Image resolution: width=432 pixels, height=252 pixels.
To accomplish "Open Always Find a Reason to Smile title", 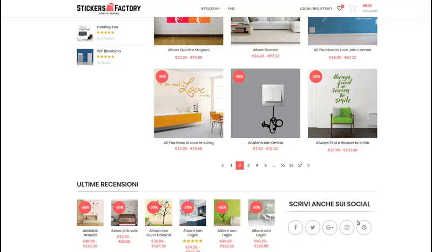I will (x=342, y=143).
